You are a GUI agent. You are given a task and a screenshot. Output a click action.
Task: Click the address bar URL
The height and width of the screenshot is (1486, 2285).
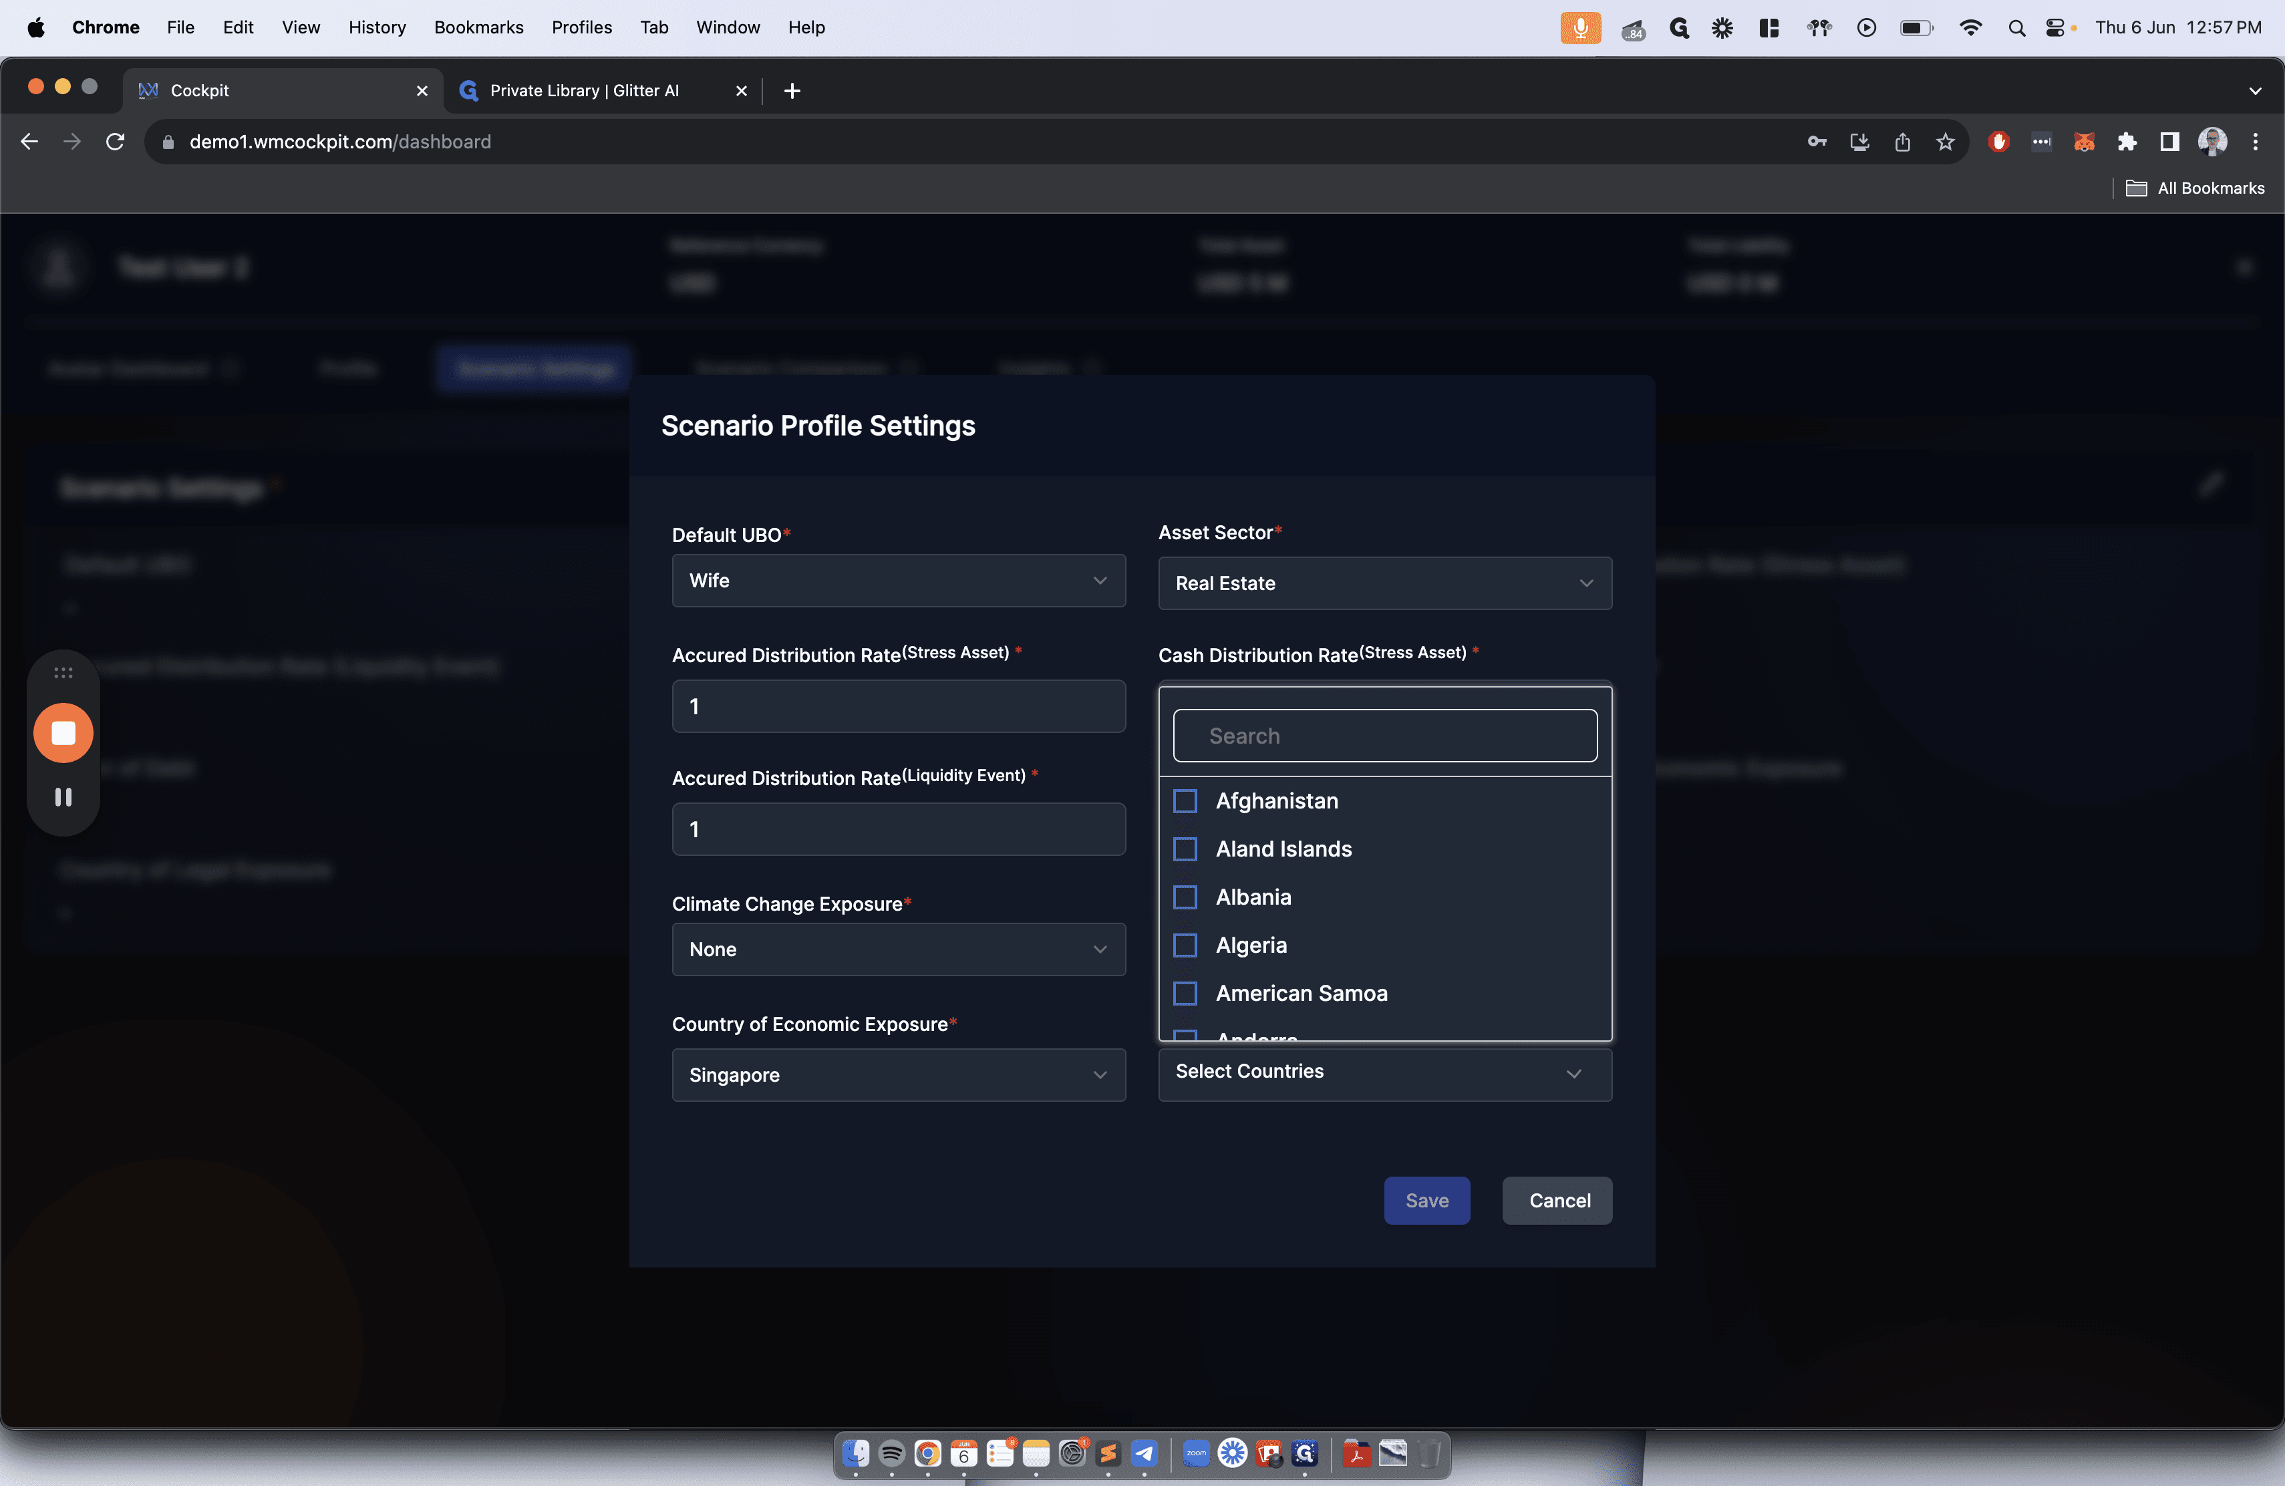click(x=340, y=142)
